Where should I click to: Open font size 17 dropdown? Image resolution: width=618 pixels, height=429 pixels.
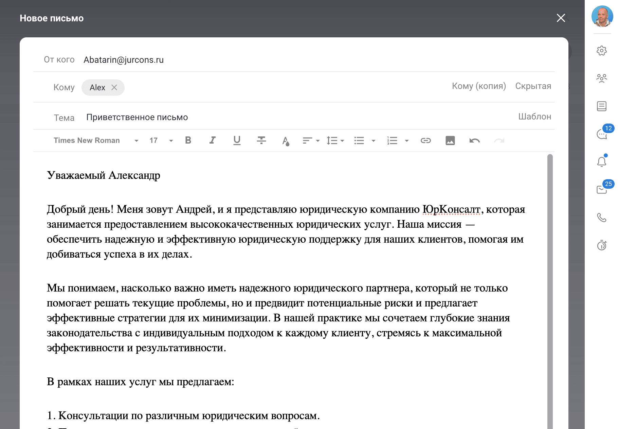click(161, 141)
